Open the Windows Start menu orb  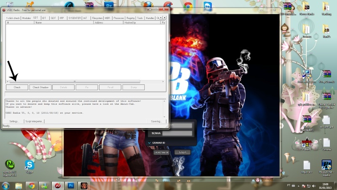[5, 186]
